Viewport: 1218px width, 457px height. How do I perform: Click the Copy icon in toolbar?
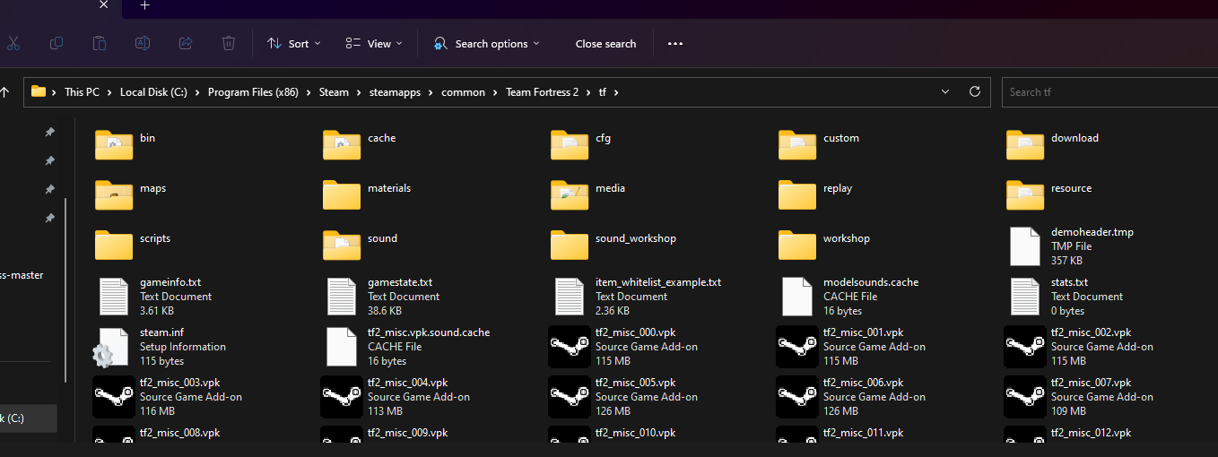coord(57,43)
